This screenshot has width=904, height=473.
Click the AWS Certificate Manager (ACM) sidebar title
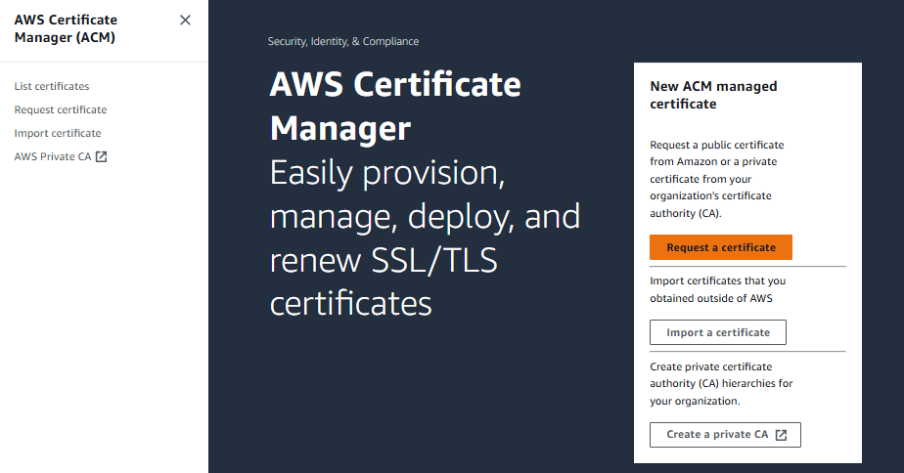tap(66, 28)
